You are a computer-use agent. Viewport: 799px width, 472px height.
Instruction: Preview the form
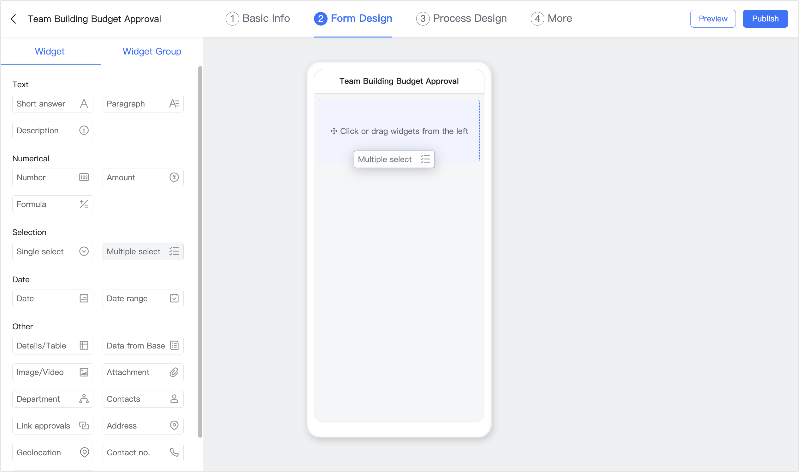[x=713, y=19]
